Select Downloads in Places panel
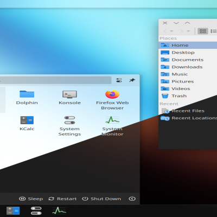 pos(188,67)
